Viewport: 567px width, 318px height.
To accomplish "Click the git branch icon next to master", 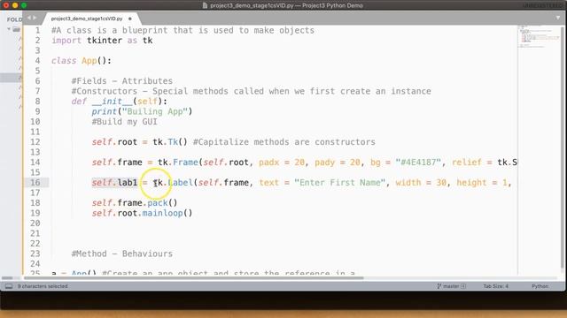I will click(x=439, y=286).
